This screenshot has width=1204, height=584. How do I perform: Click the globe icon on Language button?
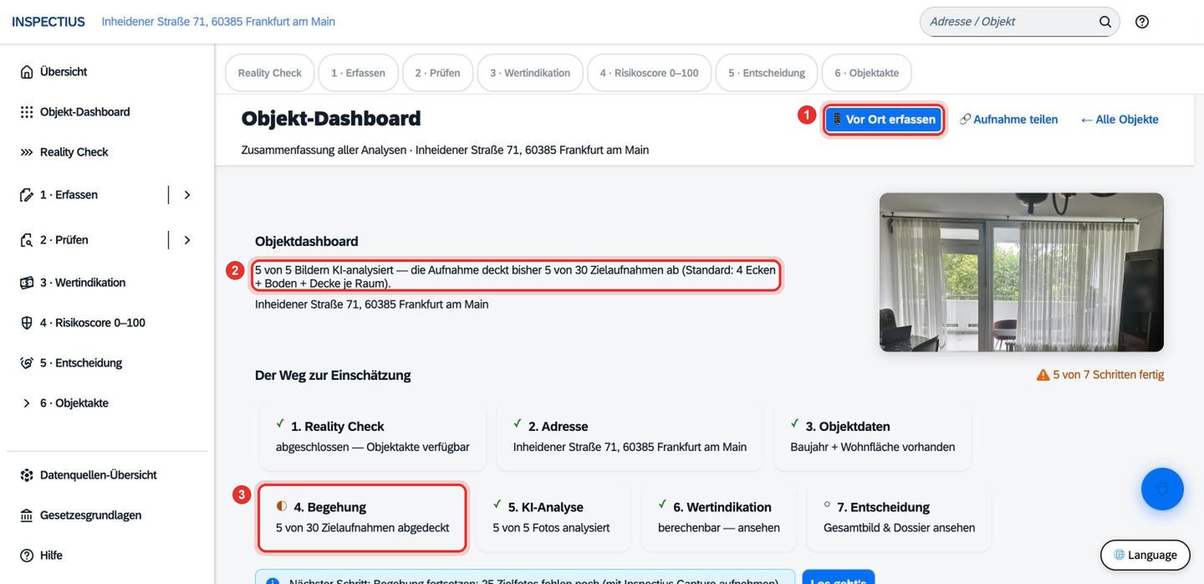[1119, 555]
